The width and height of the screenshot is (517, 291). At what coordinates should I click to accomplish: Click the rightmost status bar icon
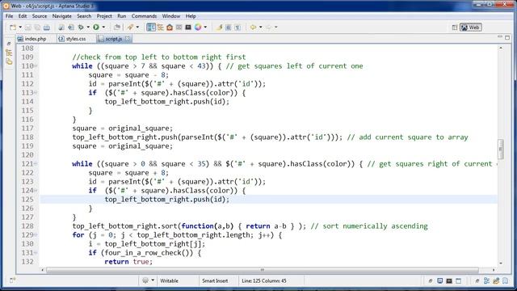click(505, 280)
